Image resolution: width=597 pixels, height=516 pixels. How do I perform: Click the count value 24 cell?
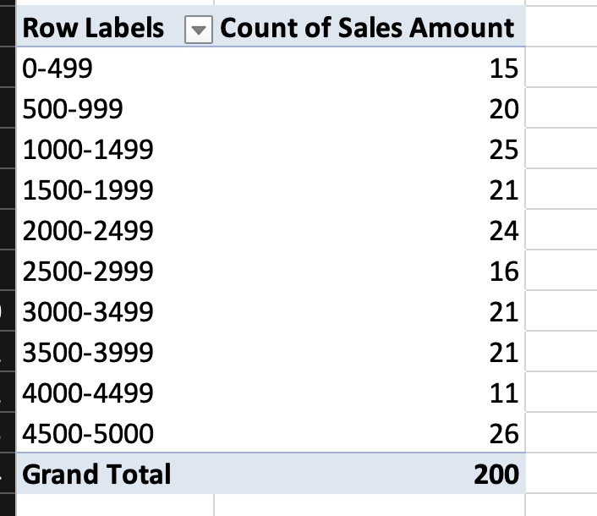coord(504,231)
